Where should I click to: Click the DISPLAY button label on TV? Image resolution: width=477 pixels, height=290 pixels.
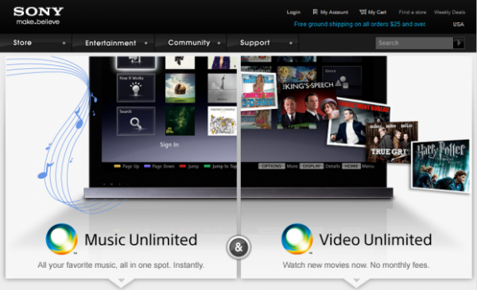[312, 166]
